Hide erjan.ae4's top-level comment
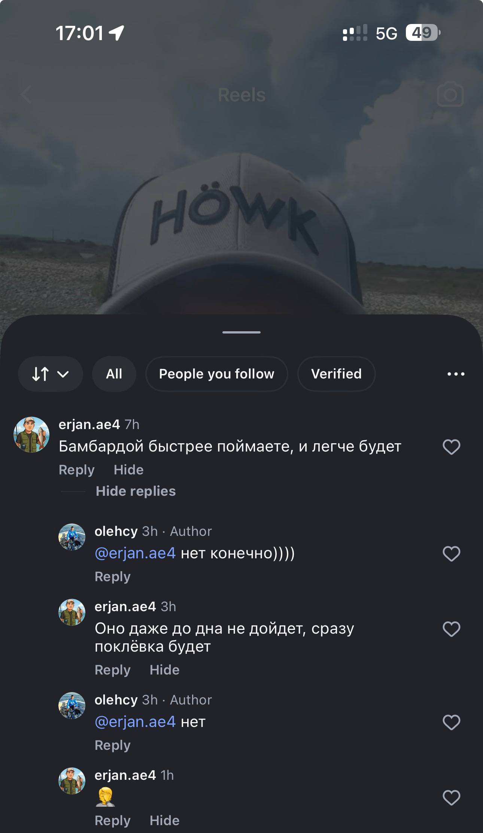 pos(128,470)
